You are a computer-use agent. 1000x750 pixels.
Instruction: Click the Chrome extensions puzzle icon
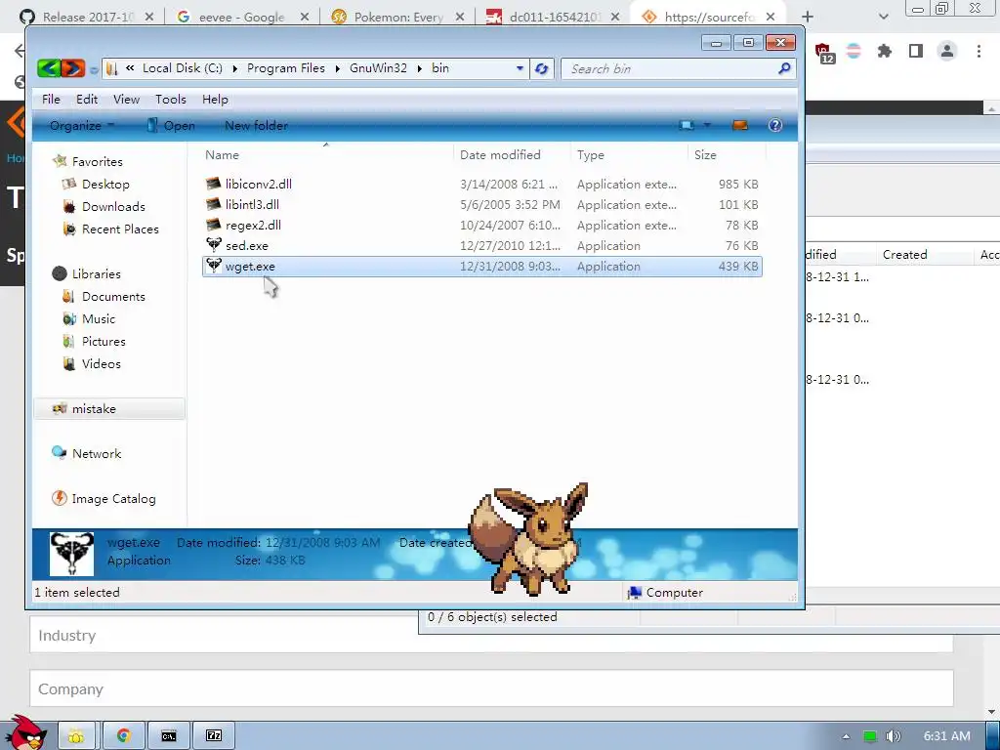(884, 51)
